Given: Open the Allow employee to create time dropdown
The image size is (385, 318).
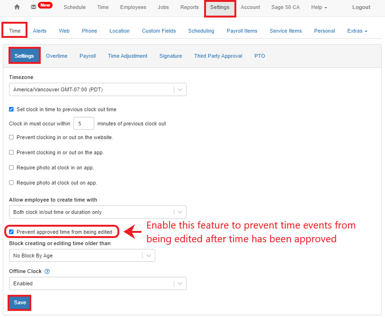Looking at the screenshot, I should coord(179,212).
